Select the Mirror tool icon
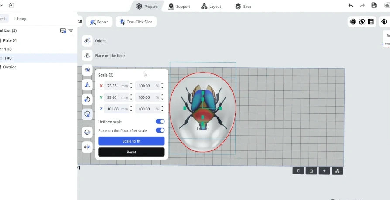The height and width of the screenshot is (200, 390). [x=87, y=147]
